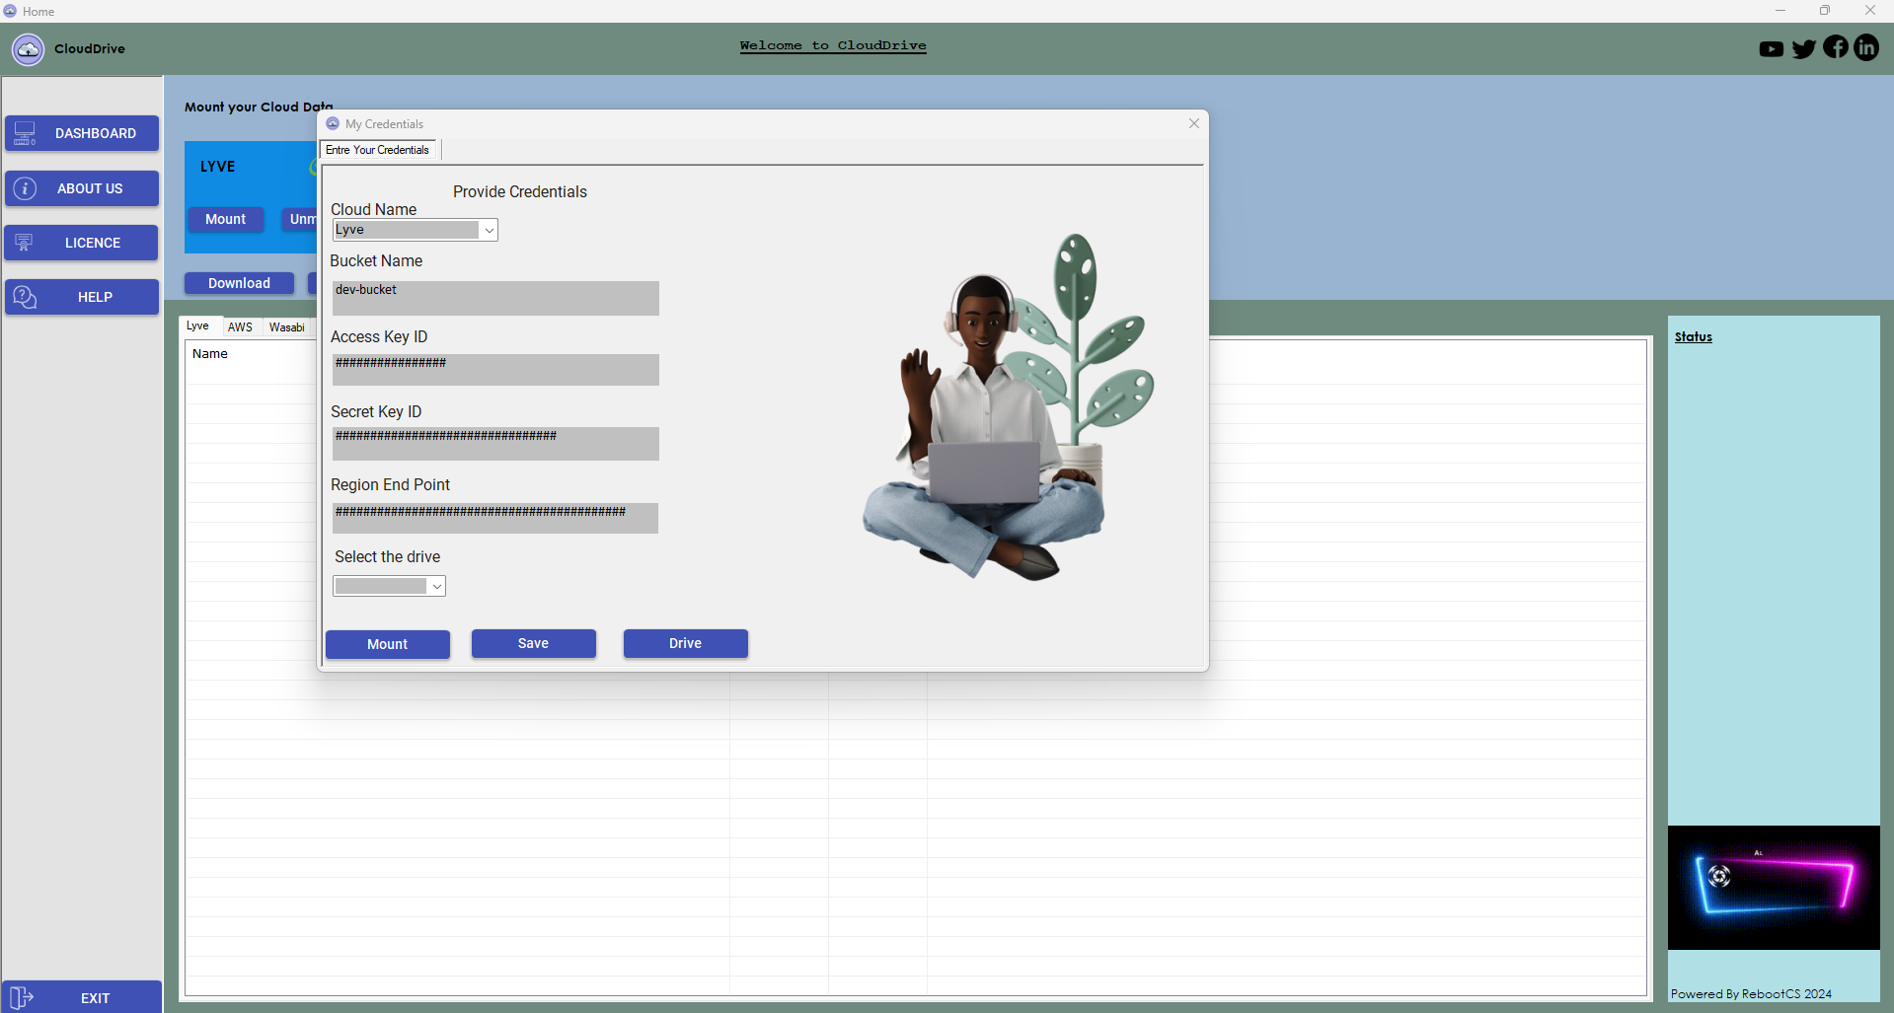
Task: Focus the Access Key ID field
Action: point(495,370)
